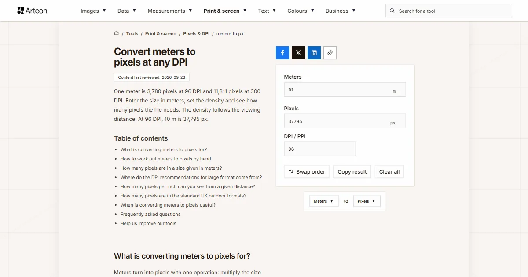528x277 pixels.
Task: Click the 'meters to px' breadcrumb text
Action: pos(230,33)
